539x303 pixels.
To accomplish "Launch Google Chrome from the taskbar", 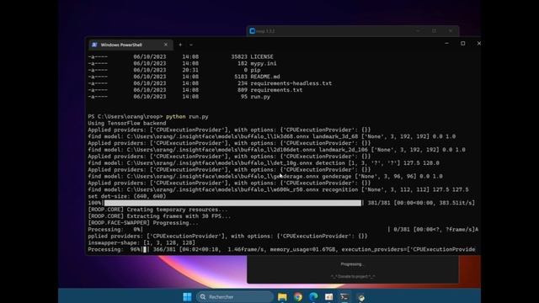I will pyautogui.click(x=298, y=297).
